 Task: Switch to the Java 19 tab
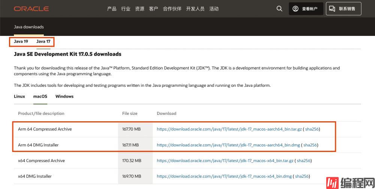point(21,42)
